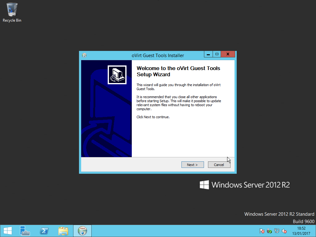Open Windows PowerShell from the taskbar
This screenshot has height=237, width=316.
[x=44, y=231]
